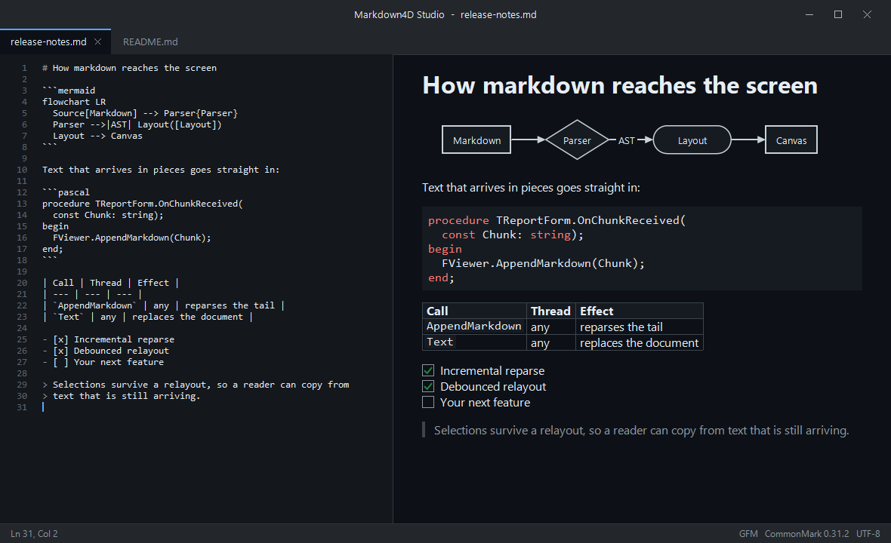The height and width of the screenshot is (543, 891).
Task: Click the Parser diamond node
Action: 577,140
